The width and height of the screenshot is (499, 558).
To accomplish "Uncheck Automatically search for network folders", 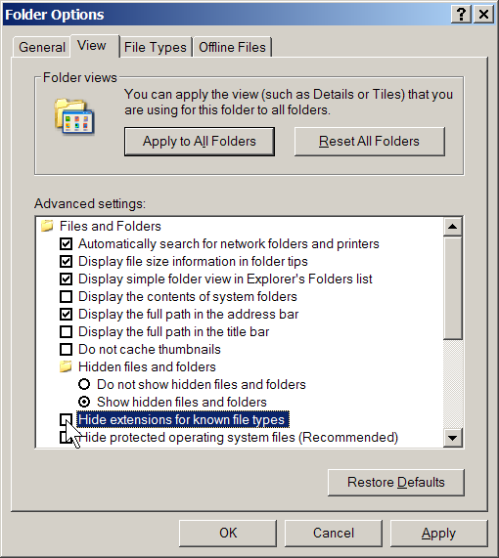I will 66,243.
